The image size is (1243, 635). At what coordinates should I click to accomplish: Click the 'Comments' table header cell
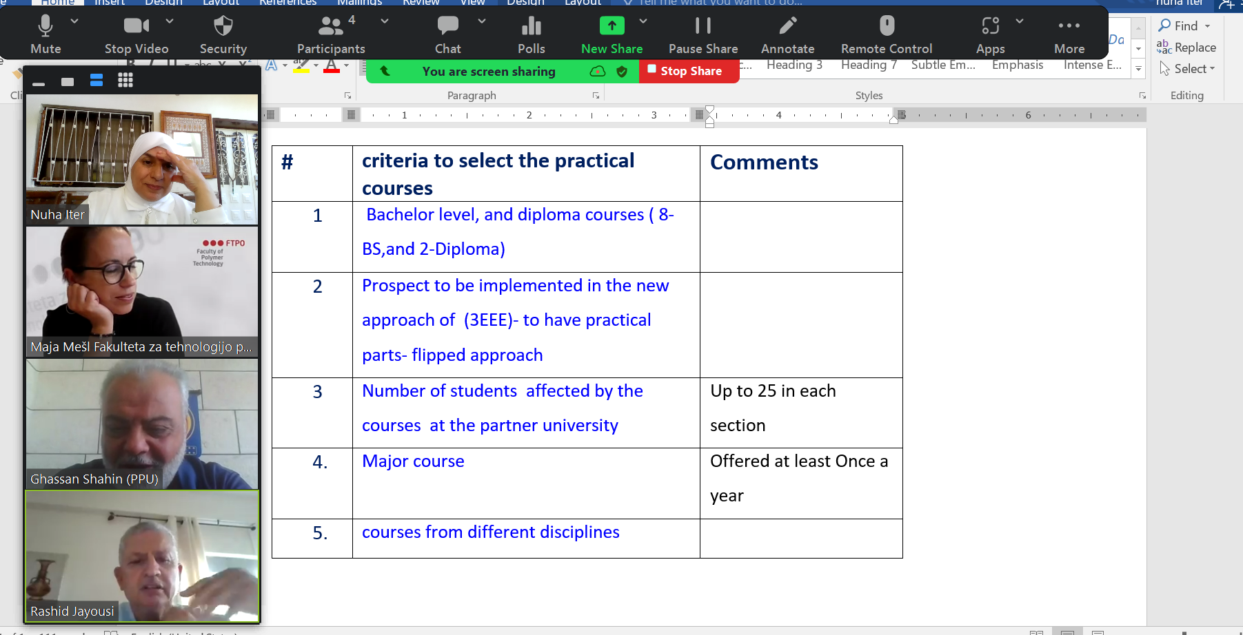pyautogui.click(x=801, y=174)
